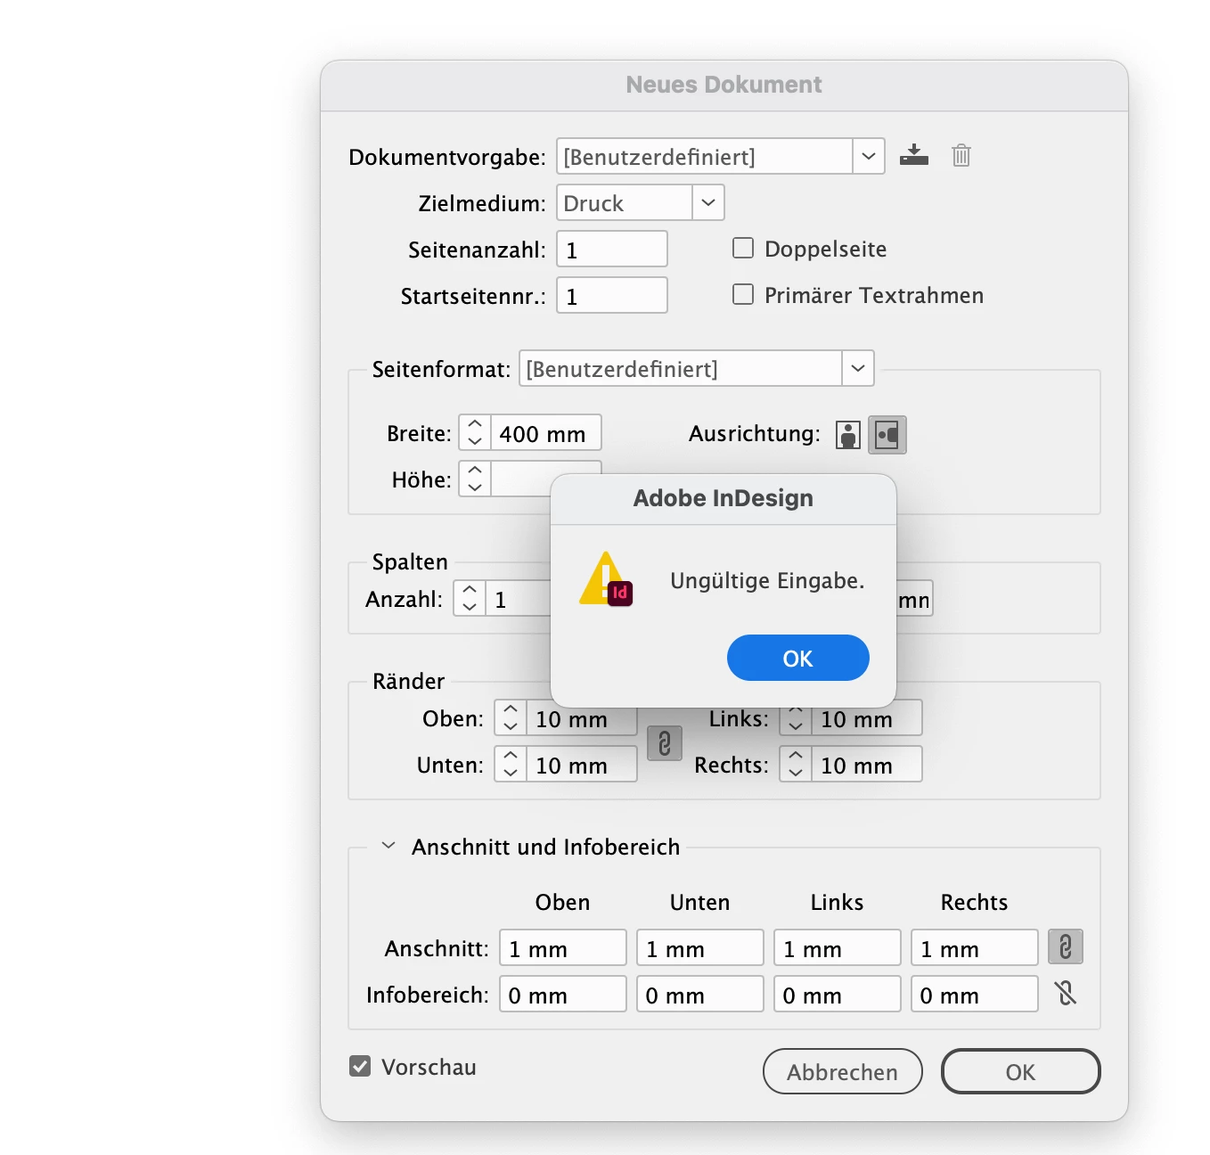Collapse the Anschnitt und Infobereich section
This screenshot has width=1210, height=1155.
pos(388,846)
